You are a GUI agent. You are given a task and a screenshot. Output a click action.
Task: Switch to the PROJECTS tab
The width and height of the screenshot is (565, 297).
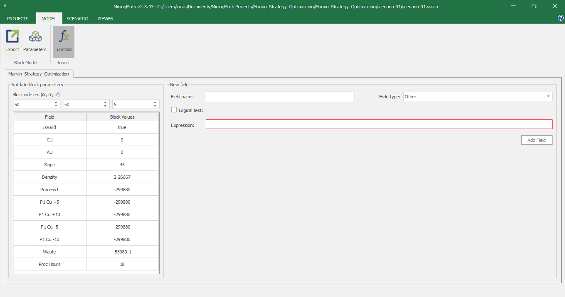point(18,19)
